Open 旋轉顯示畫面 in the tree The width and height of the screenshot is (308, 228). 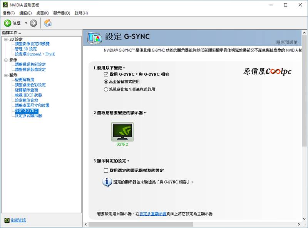(27, 90)
